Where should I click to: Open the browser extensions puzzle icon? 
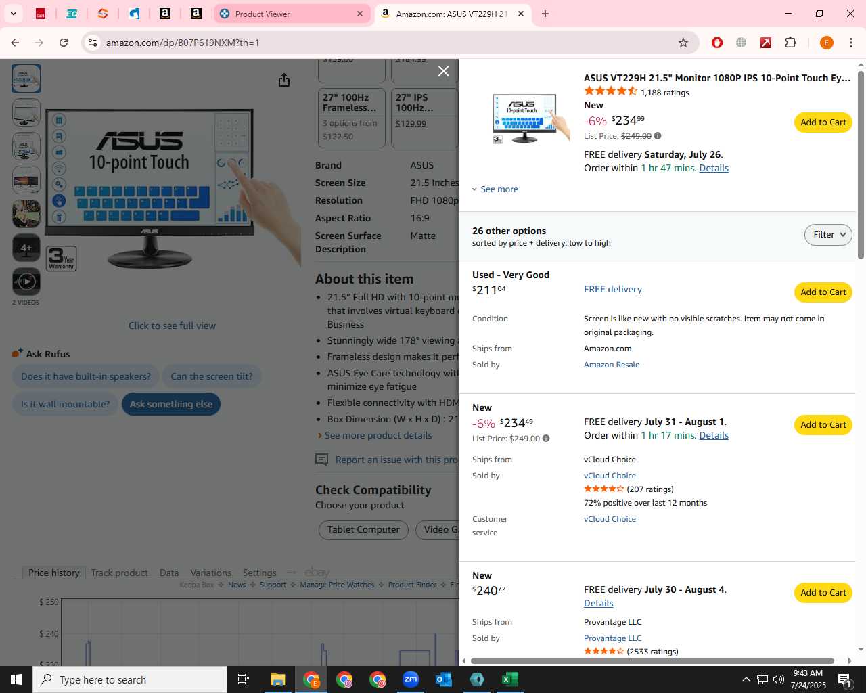pos(790,43)
